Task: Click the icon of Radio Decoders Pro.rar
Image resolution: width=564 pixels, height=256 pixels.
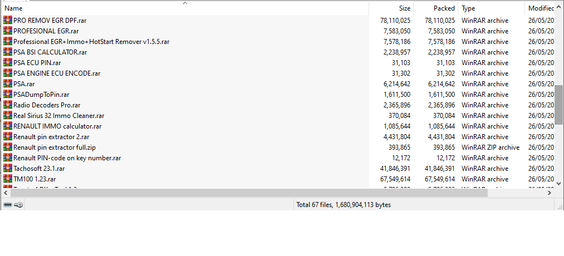Action: (8, 105)
